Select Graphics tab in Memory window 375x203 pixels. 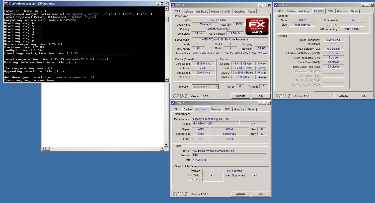pyautogui.click(x=342, y=11)
